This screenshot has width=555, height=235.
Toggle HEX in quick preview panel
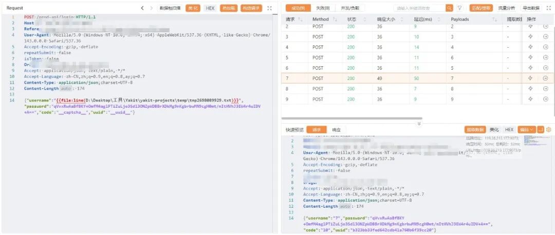509,130
